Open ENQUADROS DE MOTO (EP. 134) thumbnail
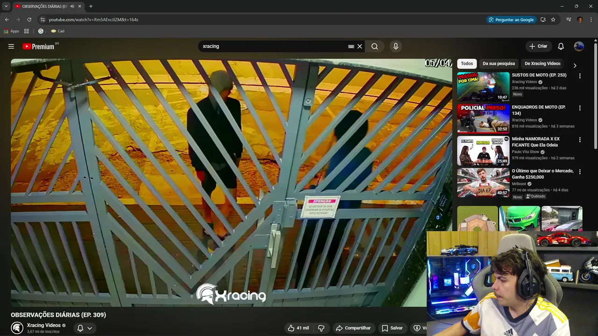The image size is (598, 336). pyautogui.click(x=483, y=119)
